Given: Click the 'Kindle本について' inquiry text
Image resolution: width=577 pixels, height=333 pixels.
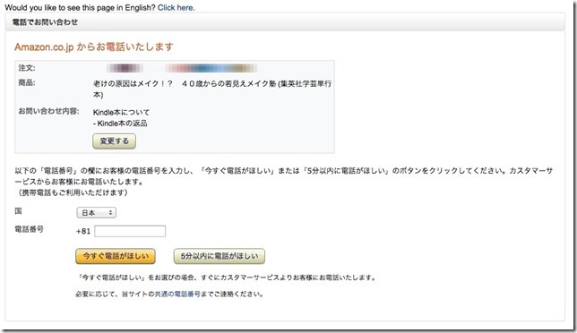Looking at the screenshot, I should click(121, 112).
